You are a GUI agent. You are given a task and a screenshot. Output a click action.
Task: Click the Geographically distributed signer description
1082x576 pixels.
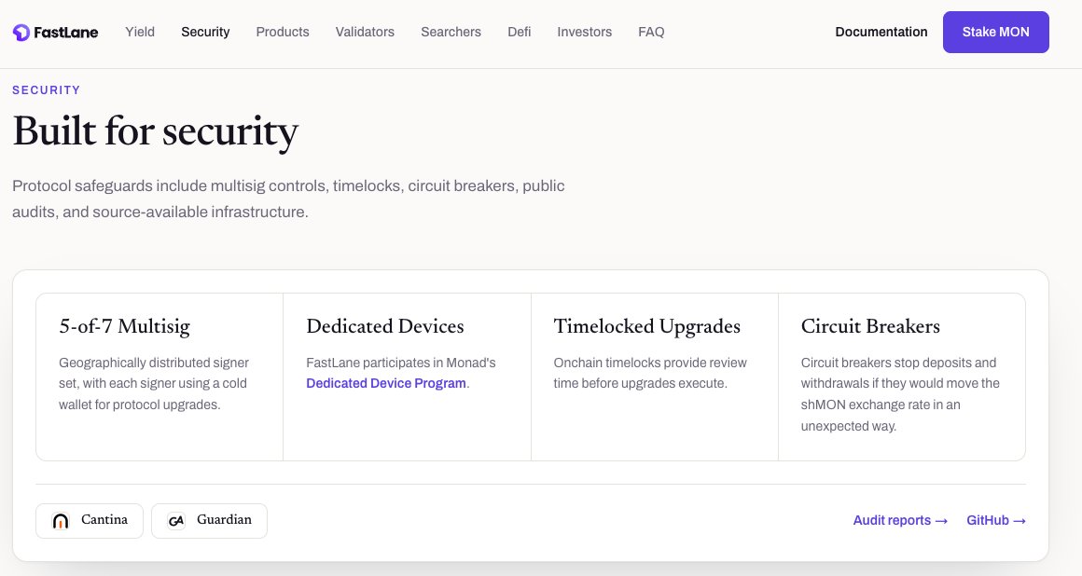pos(153,384)
